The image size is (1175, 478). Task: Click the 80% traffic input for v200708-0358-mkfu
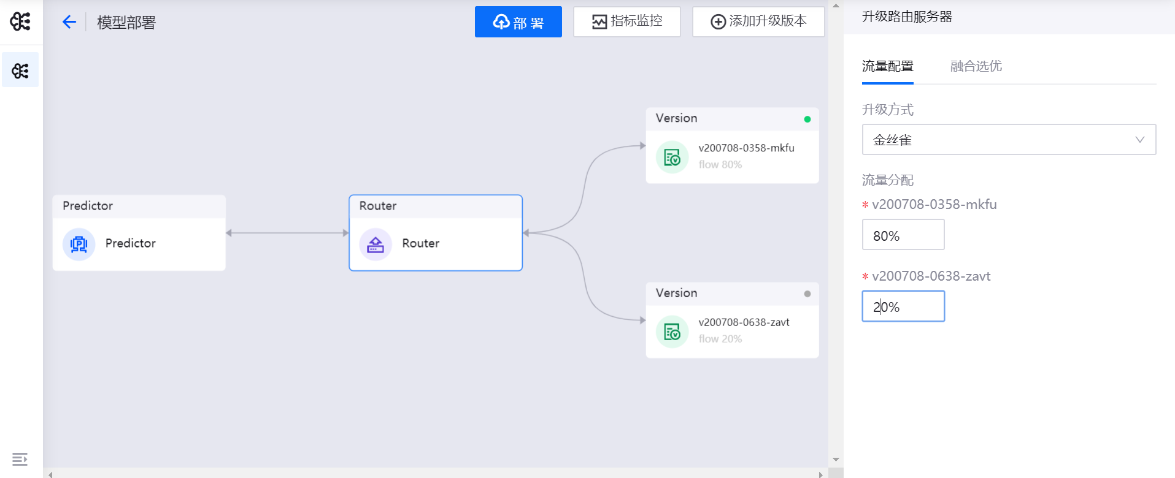pyautogui.click(x=903, y=235)
